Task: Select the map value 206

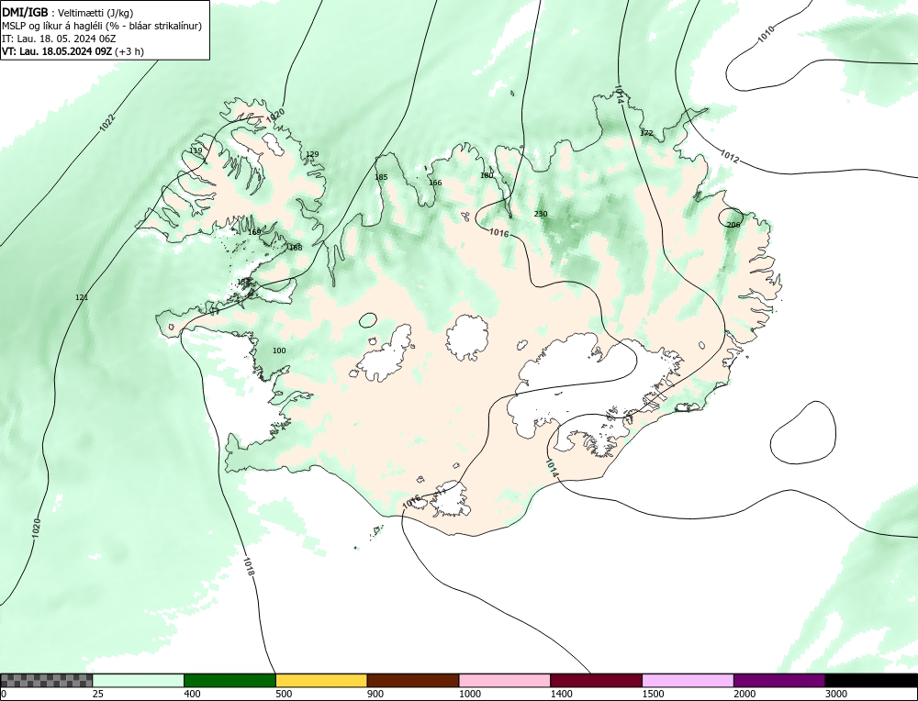Action: pyautogui.click(x=733, y=225)
